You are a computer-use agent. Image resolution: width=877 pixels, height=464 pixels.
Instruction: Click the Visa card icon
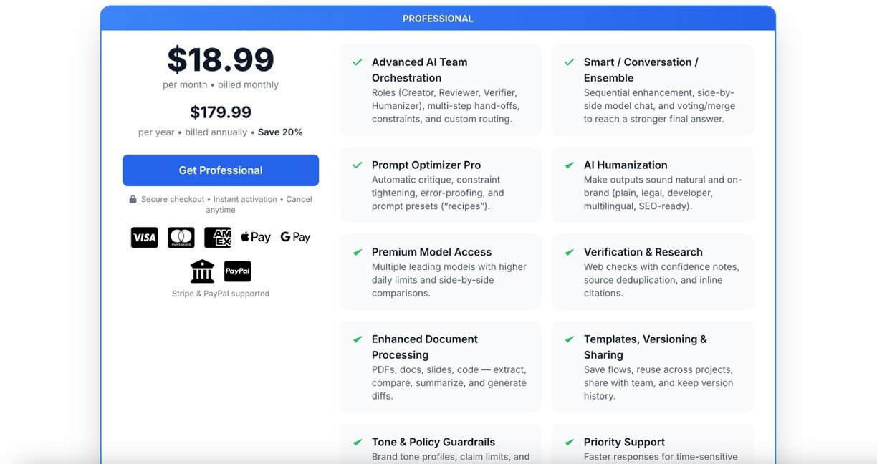(x=144, y=238)
